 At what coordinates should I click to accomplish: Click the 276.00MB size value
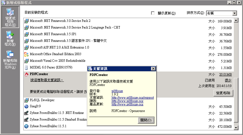pyautogui.click(x=225, y=55)
